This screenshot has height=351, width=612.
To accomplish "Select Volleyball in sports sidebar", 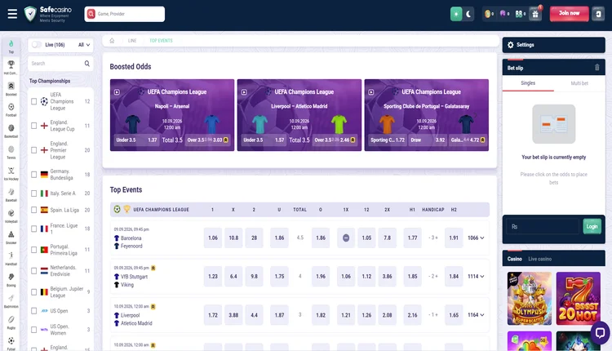I will coord(11,216).
